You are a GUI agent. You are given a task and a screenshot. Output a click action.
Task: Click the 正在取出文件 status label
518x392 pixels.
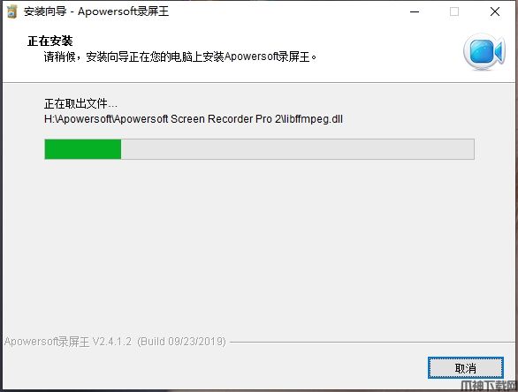80,103
